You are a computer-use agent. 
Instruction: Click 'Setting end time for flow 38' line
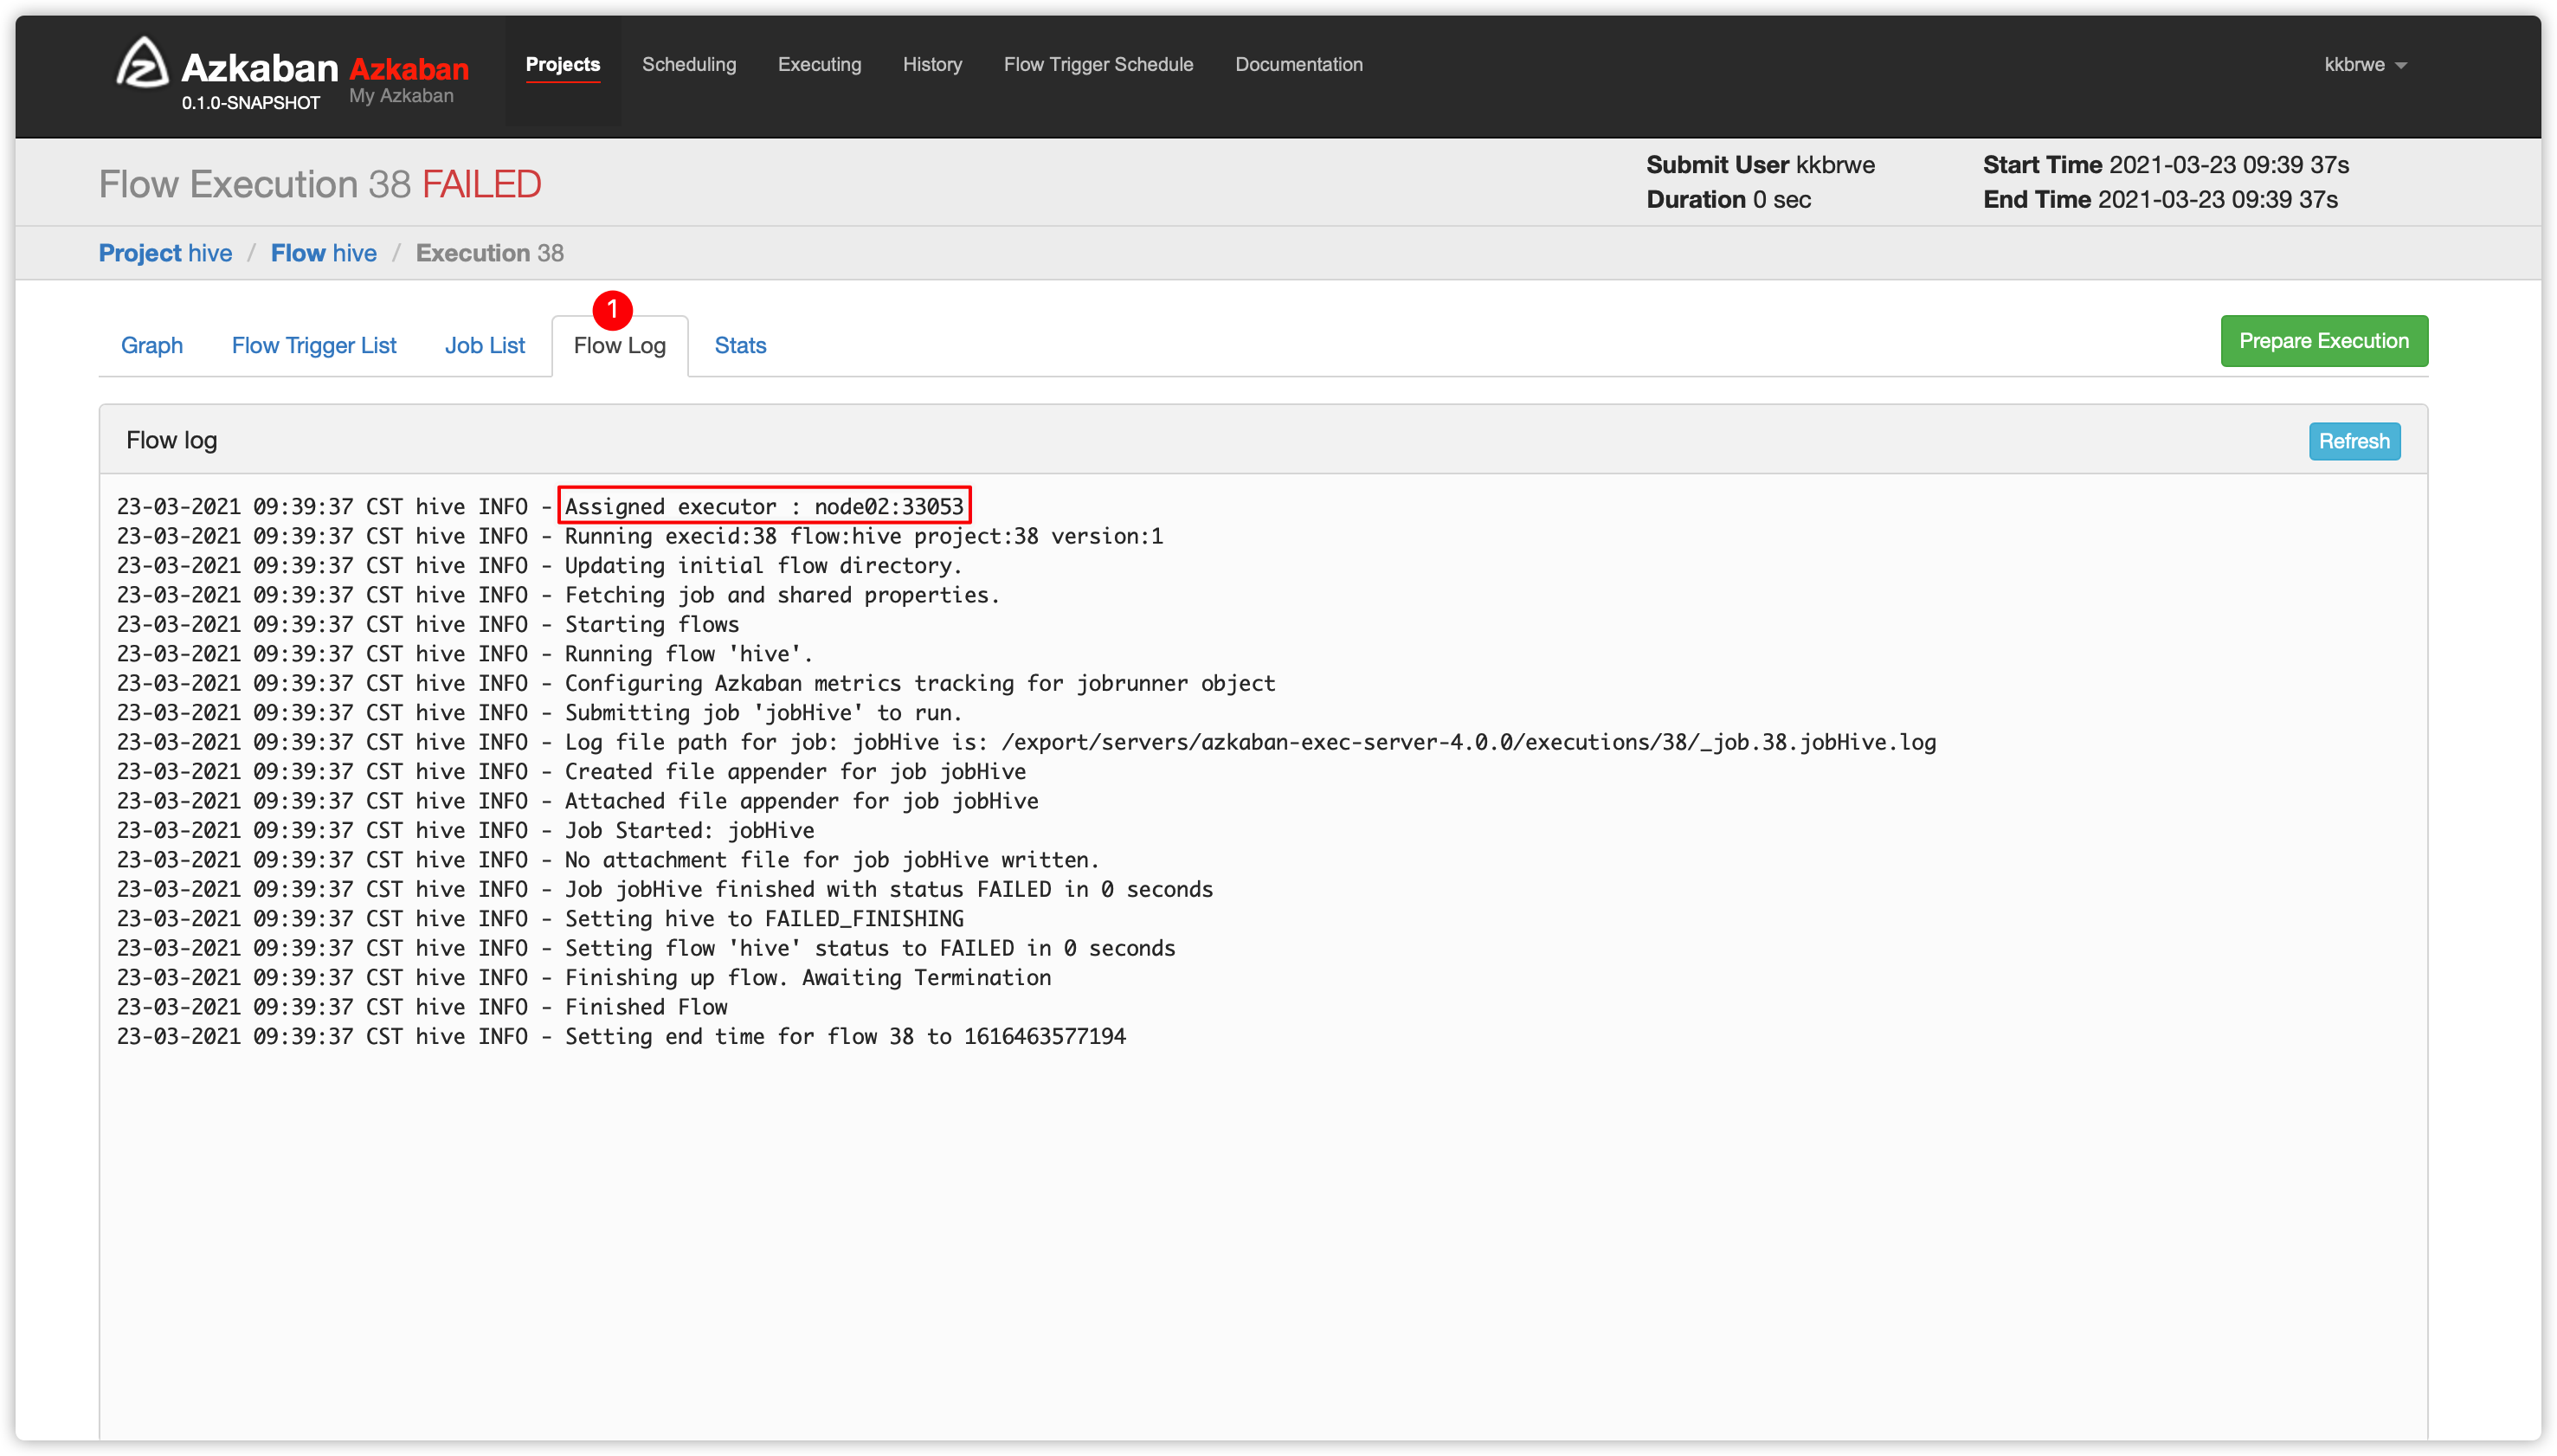[x=621, y=1037]
